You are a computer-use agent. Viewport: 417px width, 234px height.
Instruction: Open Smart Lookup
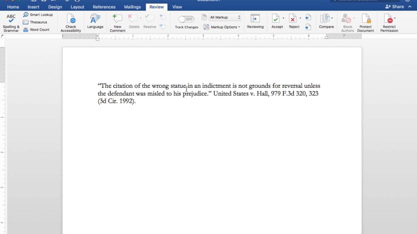[x=38, y=15]
